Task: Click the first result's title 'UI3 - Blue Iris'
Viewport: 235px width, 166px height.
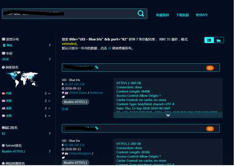Action: point(71,80)
